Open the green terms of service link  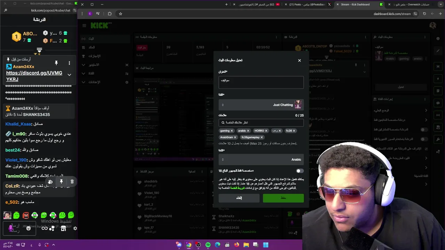click(x=237, y=188)
